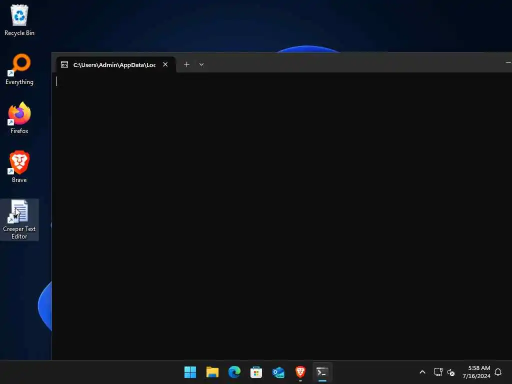Minimize the terminal window

coord(508,62)
